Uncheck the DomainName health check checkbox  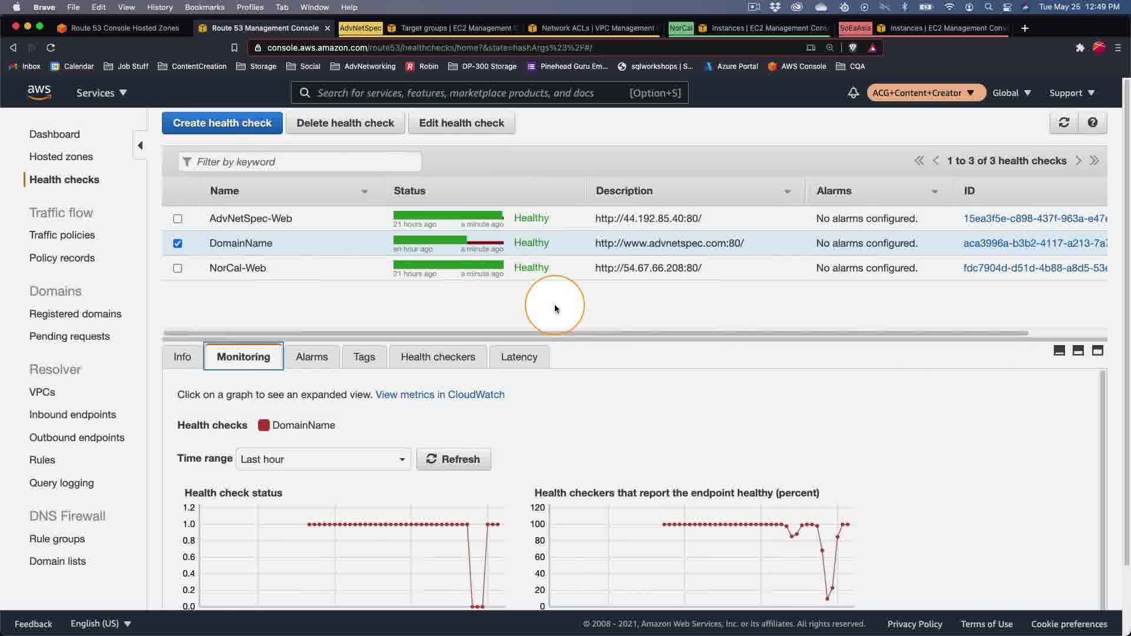point(177,243)
